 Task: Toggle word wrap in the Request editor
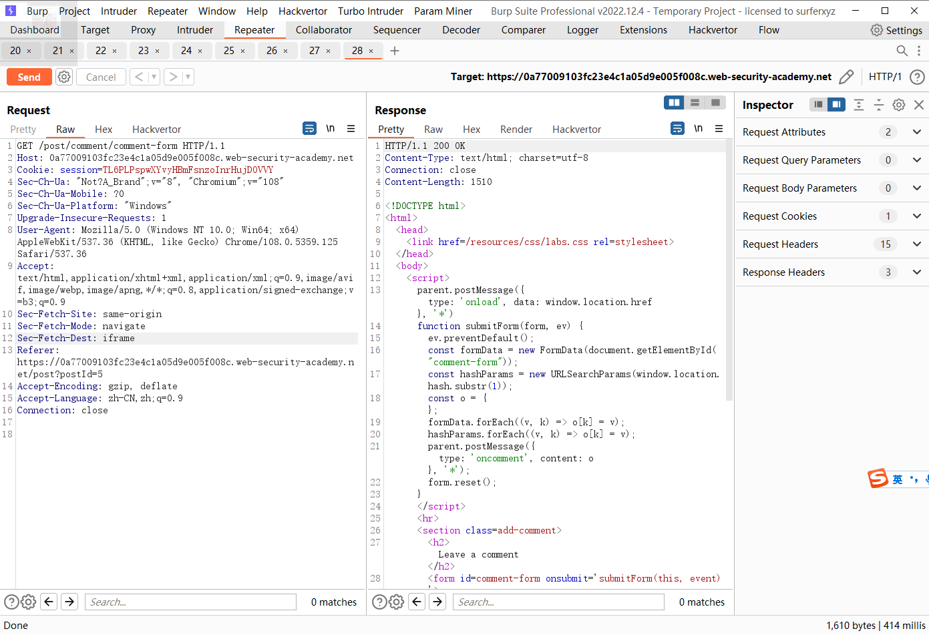click(309, 128)
